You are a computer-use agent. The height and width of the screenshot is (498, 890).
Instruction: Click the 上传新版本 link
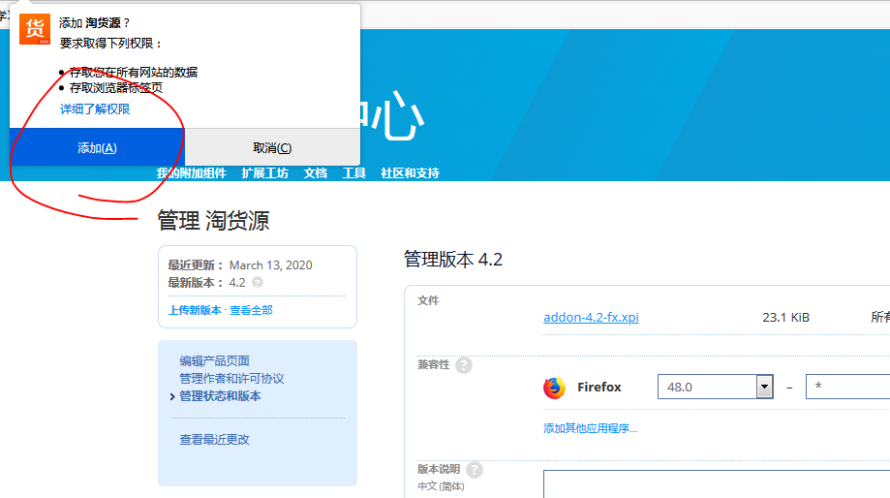click(195, 310)
